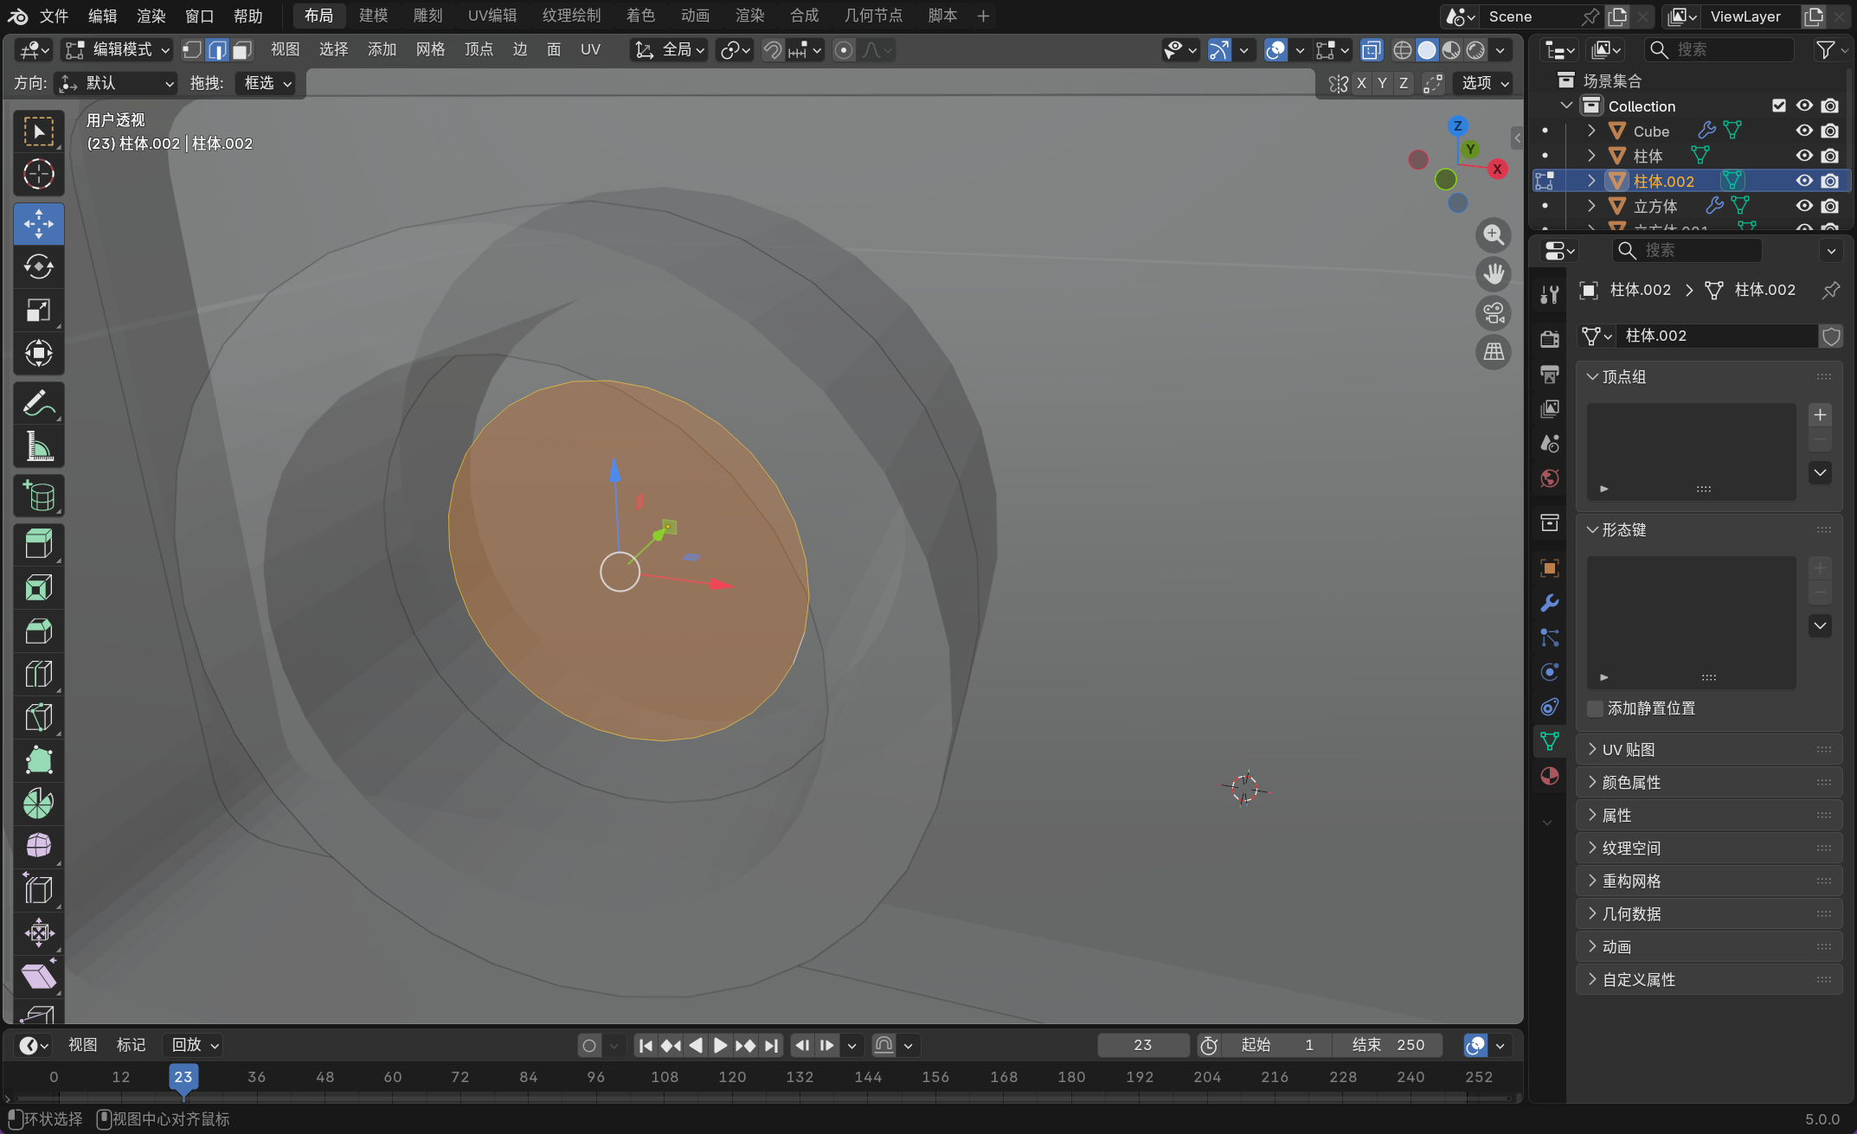This screenshot has height=1134, width=1857.
Task: Choose the Extrude Region tool
Action: (38, 544)
